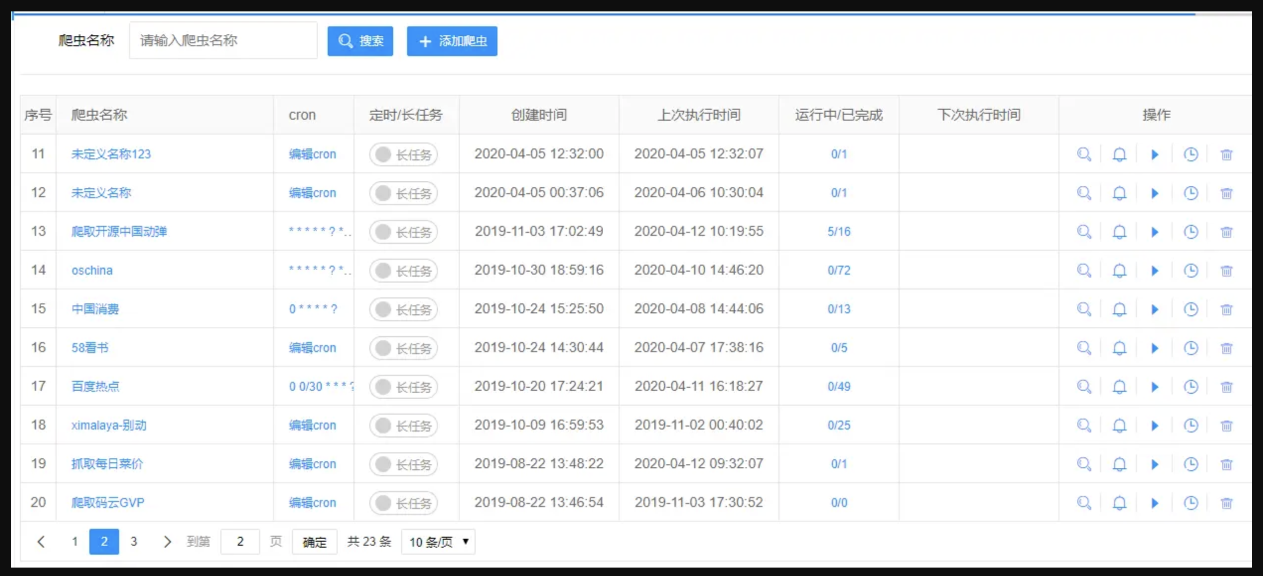Click the bell icon in 抓取每日菜价 row
The image size is (1263, 576).
tap(1119, 464)
